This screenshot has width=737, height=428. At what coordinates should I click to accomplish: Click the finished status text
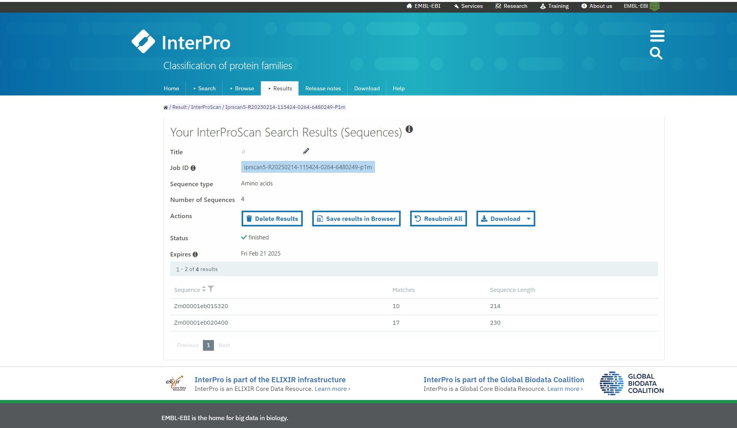(x=259, y=237)
